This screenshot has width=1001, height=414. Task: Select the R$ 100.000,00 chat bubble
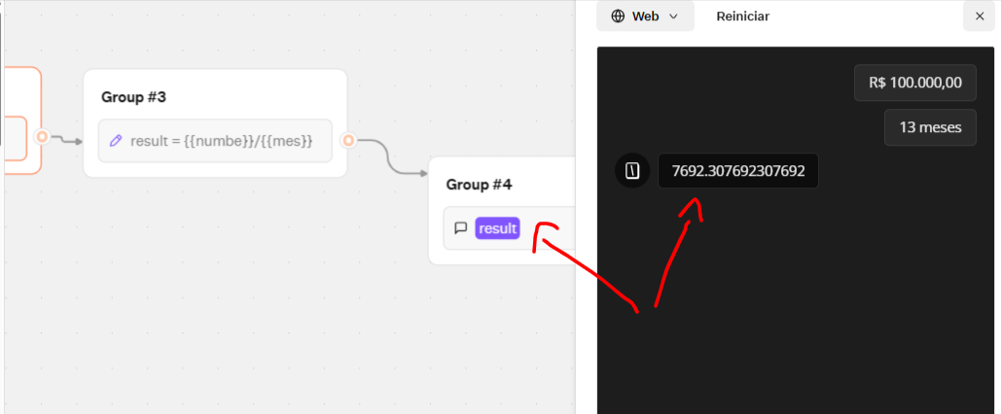(x=914, y=83)
